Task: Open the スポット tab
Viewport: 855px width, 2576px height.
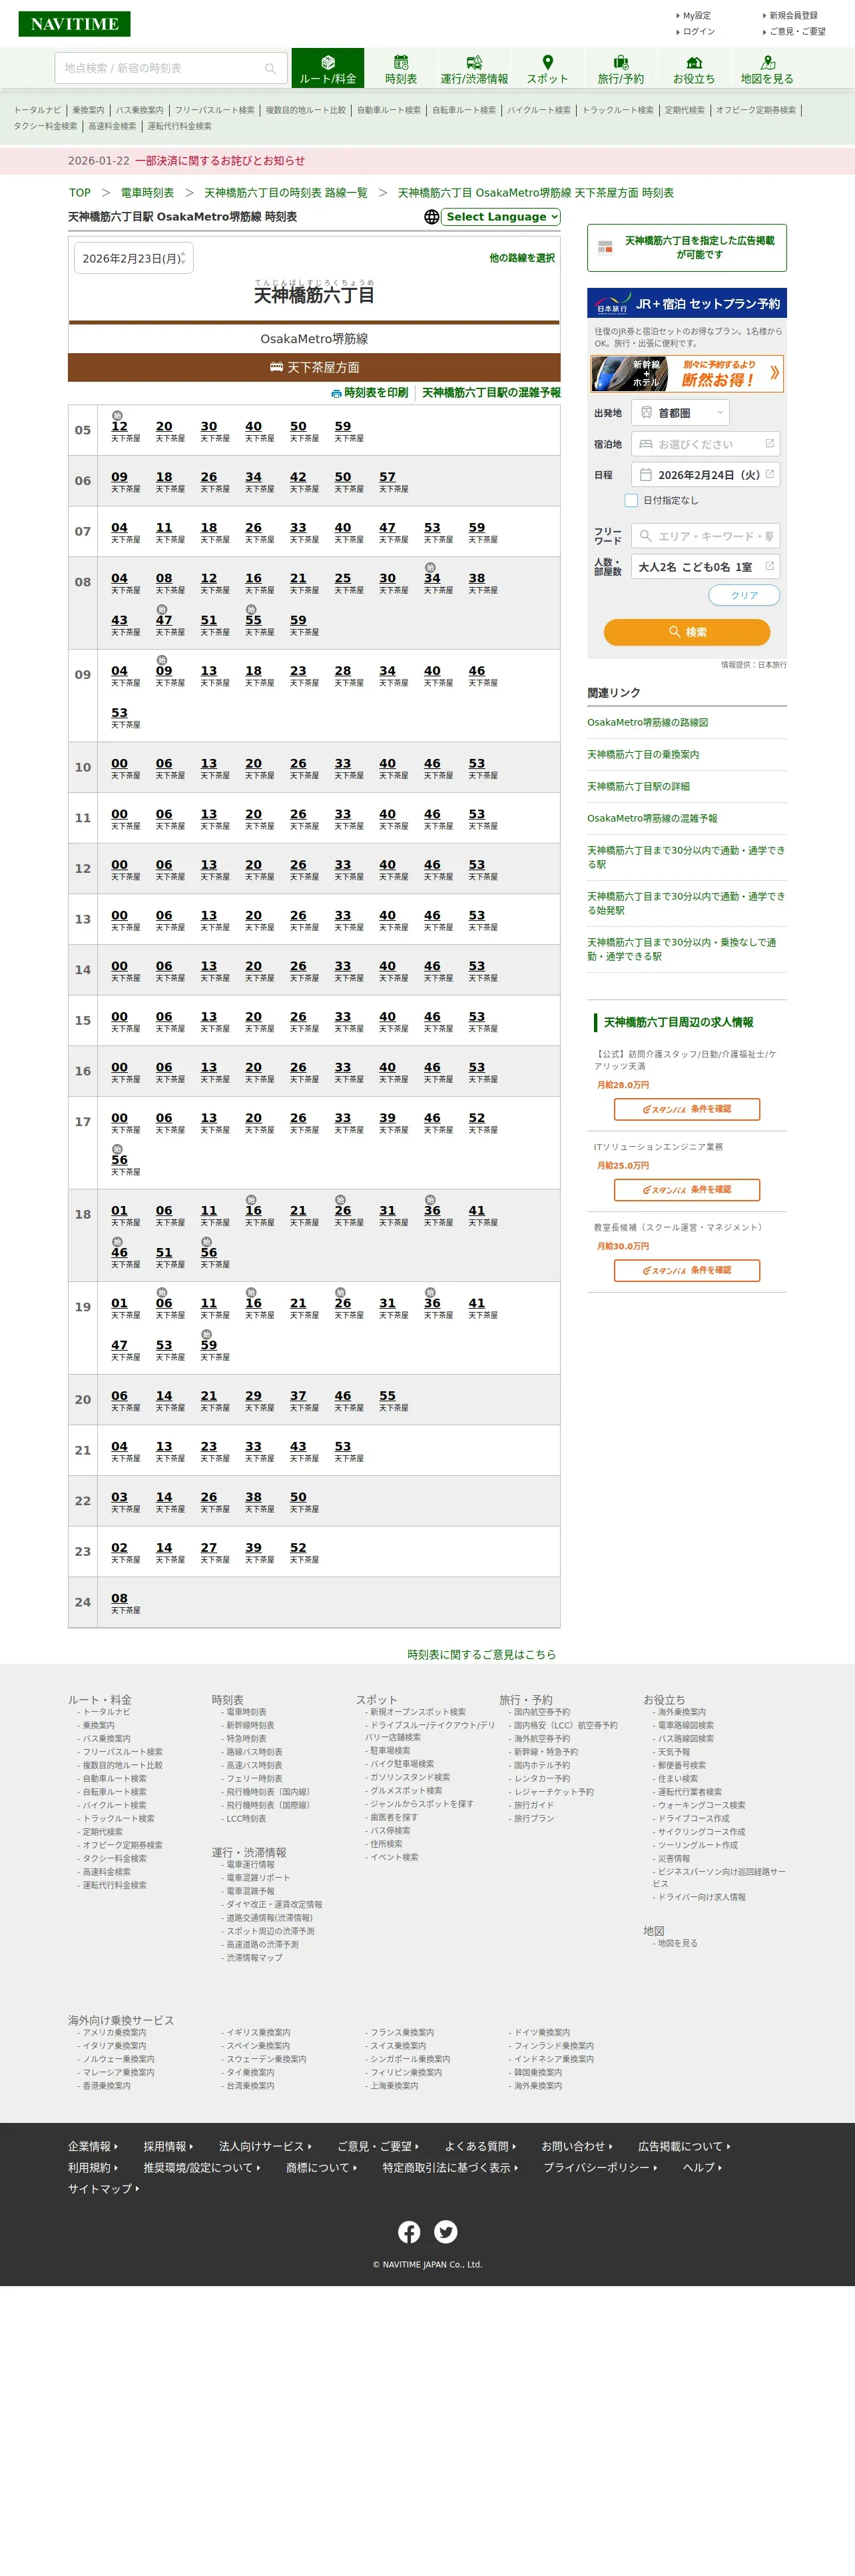Action: point(547,69)
